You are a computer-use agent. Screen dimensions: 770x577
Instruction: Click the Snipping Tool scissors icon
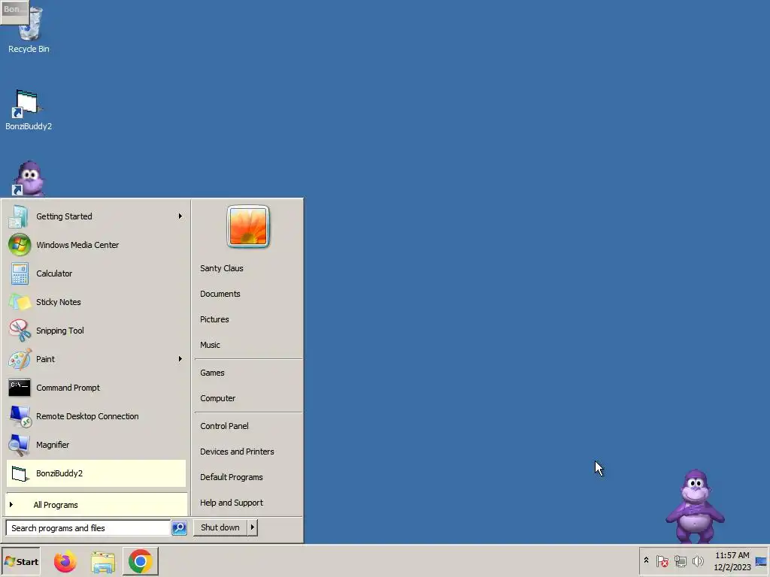click(x=19, y=331)
